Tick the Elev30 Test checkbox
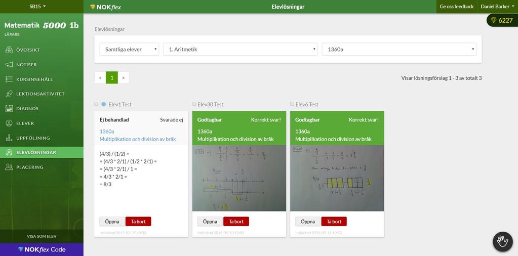The image size is (518, 256). (194, 104)
